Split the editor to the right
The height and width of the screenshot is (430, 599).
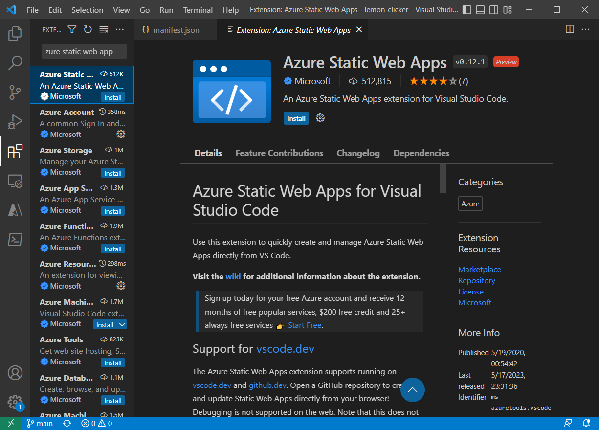coord(570,29)
